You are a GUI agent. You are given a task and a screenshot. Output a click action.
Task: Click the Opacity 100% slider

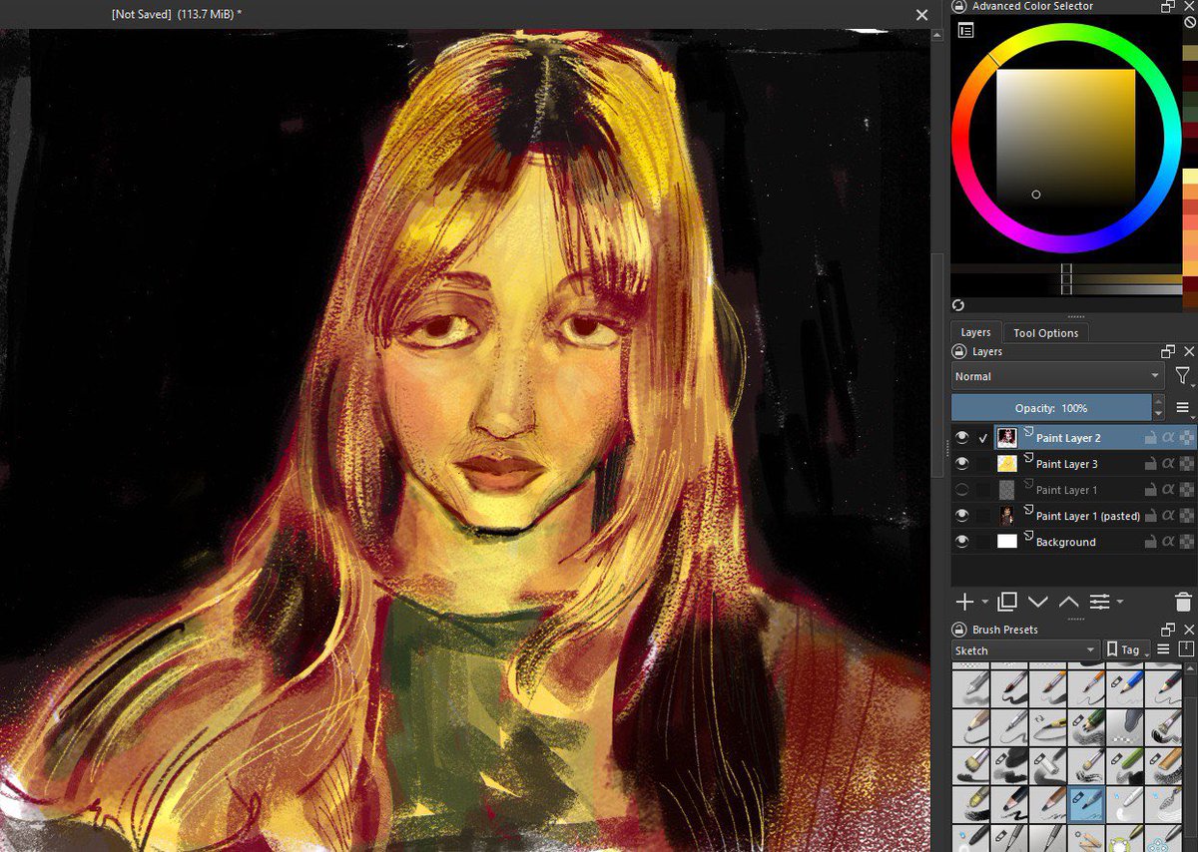[x=1051, y=408]
